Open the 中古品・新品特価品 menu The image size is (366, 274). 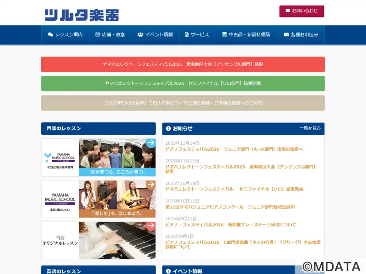pos(246,35)
